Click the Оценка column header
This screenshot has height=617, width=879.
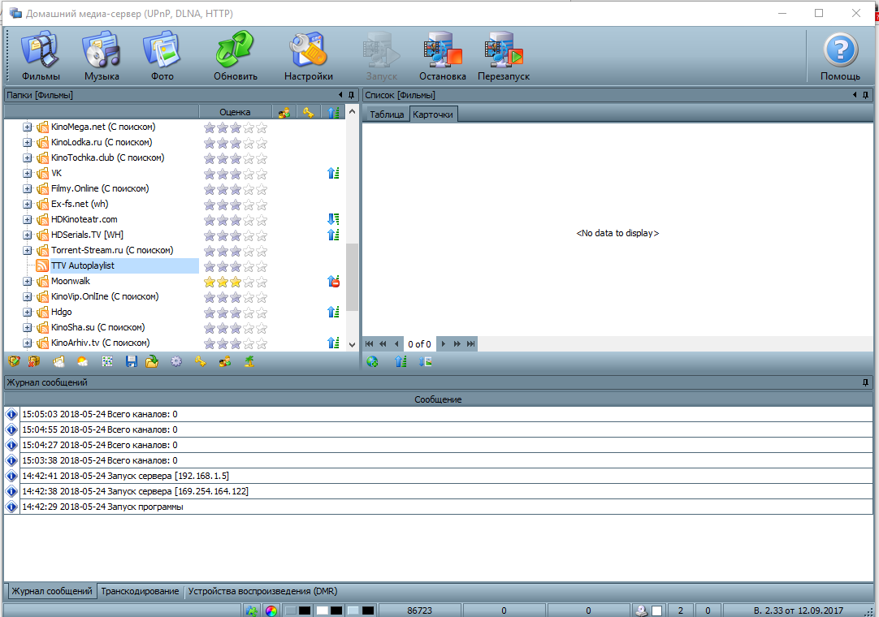click(235, 112)
